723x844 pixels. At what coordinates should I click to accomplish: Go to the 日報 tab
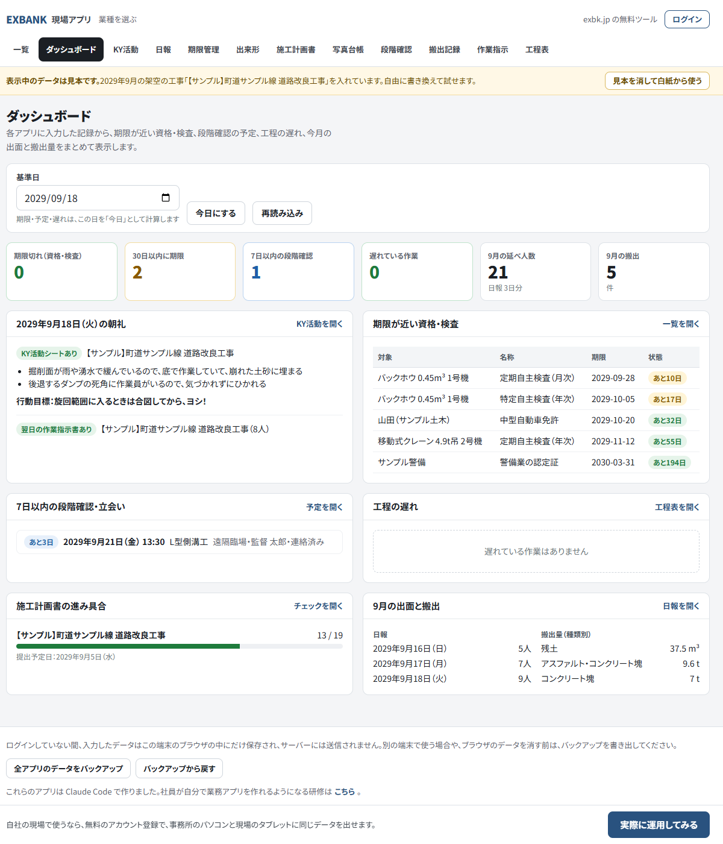pos(163,49)
